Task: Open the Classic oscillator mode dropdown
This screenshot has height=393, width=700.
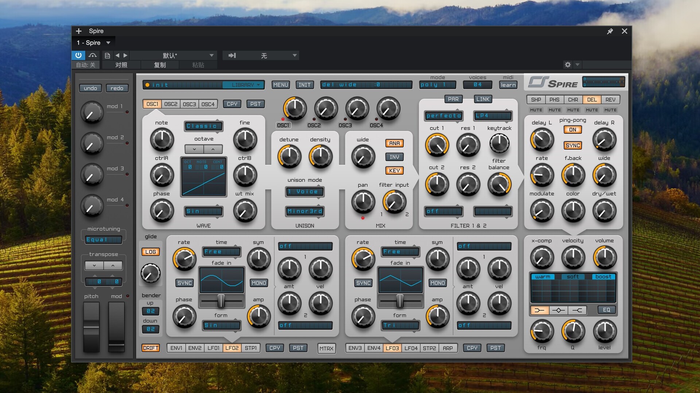Action: click(x=203, y=126)
